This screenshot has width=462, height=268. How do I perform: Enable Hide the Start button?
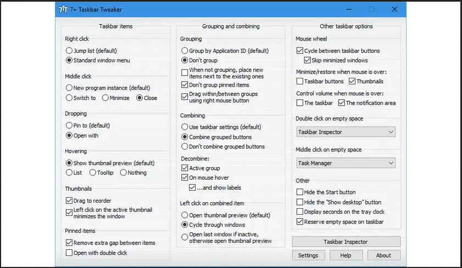[300, 192]
